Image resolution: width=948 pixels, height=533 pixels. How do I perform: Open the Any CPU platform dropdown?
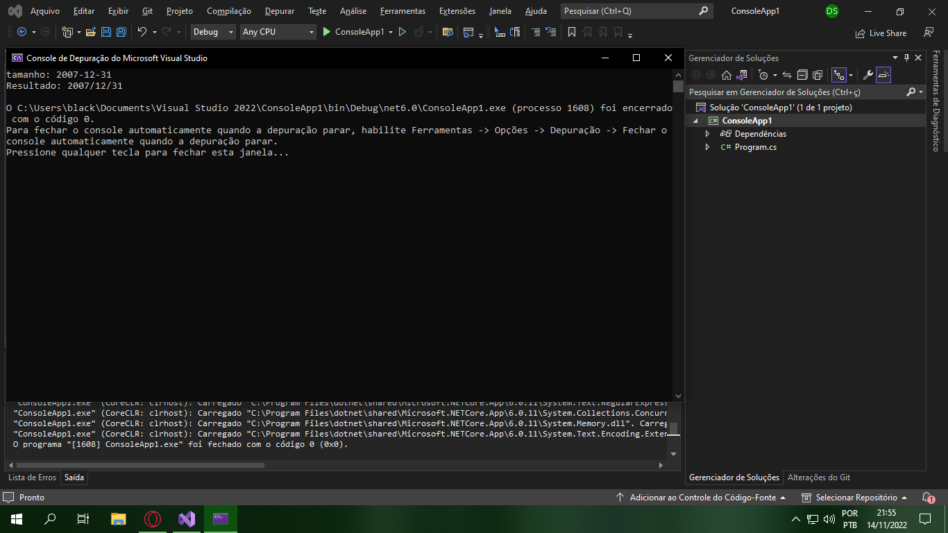click(x=278, y=32)
